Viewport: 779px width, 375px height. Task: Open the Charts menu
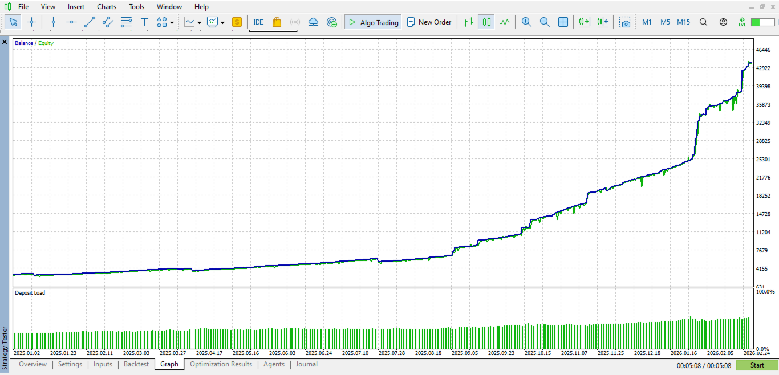click(x=106, y=7)
